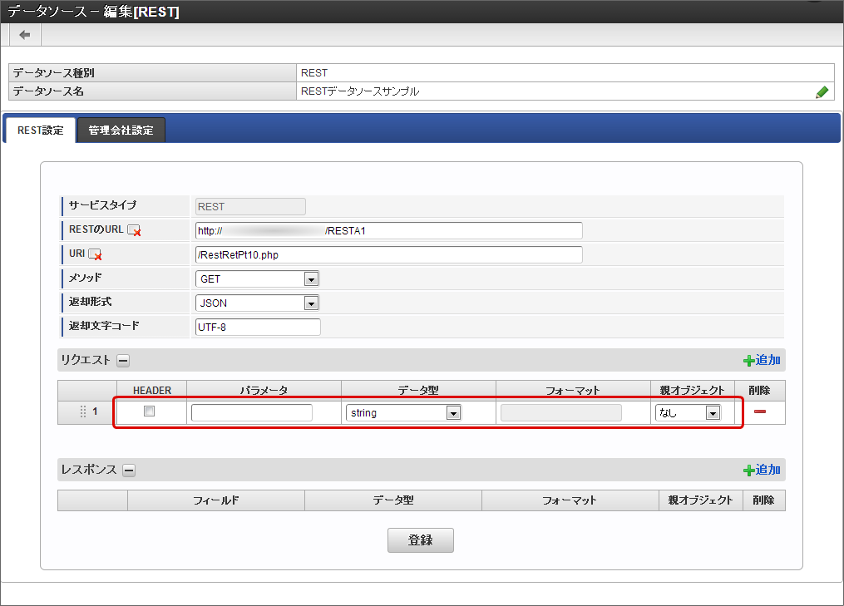The width and height of the screenshot is (844, 606).
Task: Click the データソース種別 label
Action: (x=54, y=72)
